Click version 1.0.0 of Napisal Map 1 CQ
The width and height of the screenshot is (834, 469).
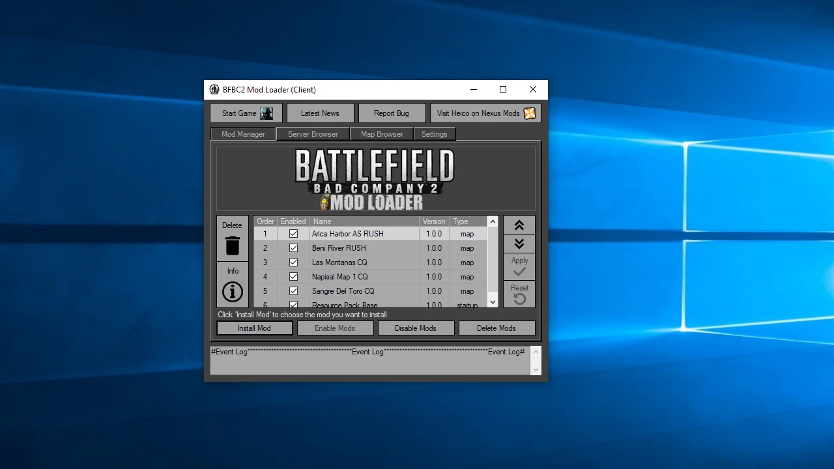pyautogui.click(x=434, y=277)
